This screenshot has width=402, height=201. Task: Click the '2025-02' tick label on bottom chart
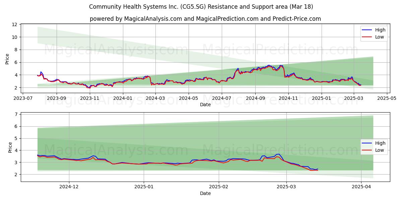coord(219,187)
